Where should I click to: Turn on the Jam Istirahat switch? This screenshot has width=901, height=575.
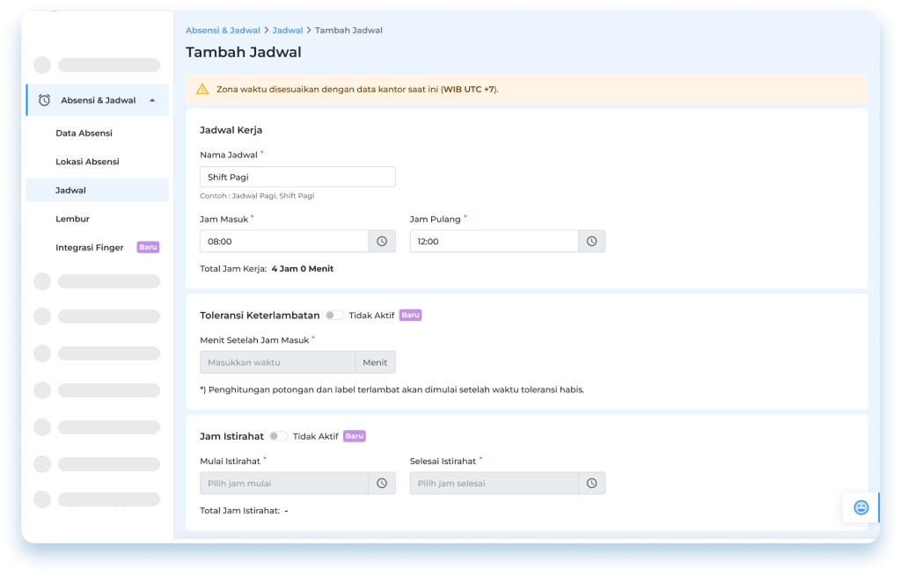pyautogui.click(x=278, y=436)
